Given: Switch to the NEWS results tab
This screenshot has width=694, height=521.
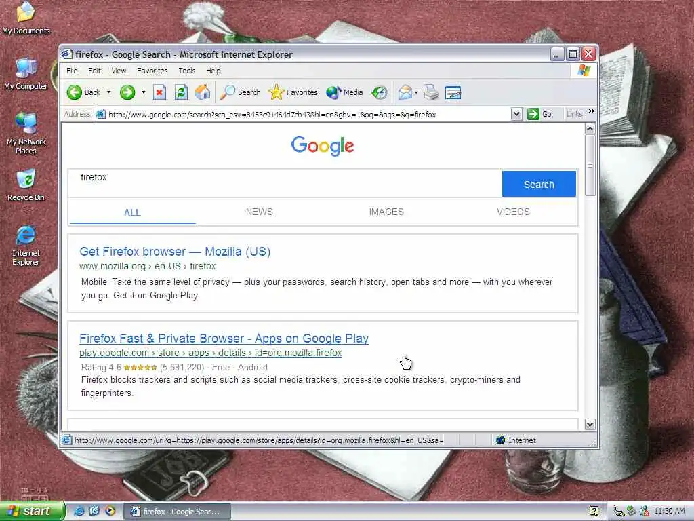Looking at the screenshot, I should point(260,212).
